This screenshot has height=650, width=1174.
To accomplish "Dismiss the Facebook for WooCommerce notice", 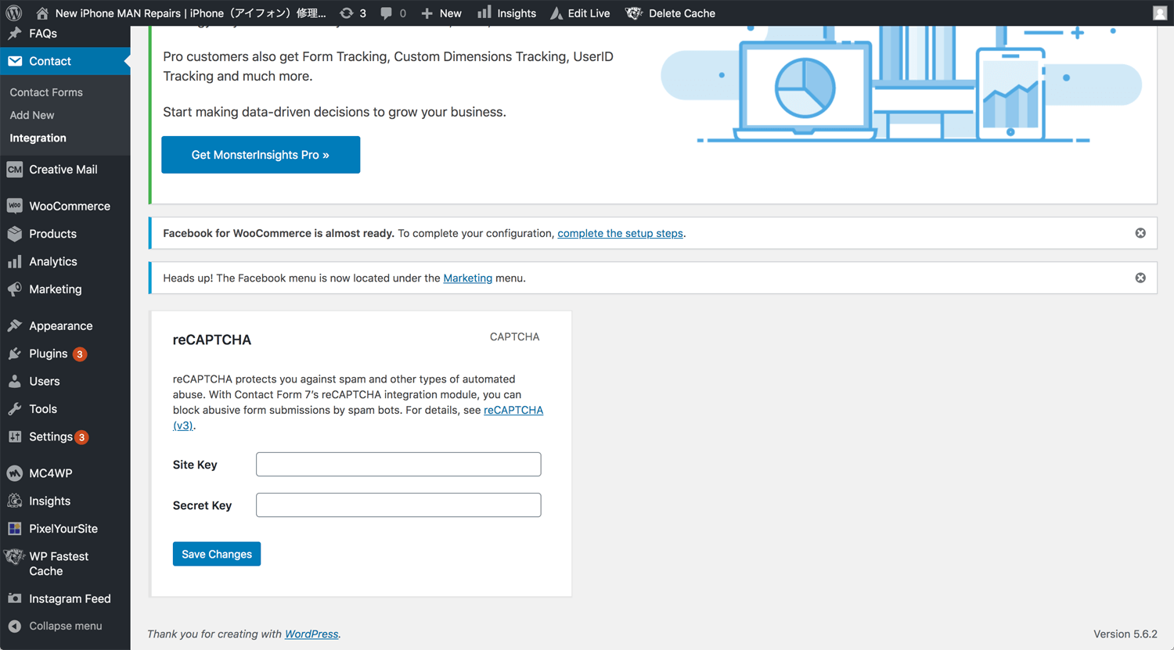I will pyautogui.click(x=1140, y=233).
